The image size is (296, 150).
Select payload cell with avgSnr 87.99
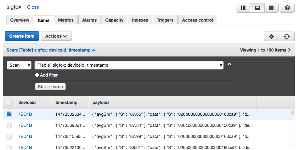coord(171,136)
